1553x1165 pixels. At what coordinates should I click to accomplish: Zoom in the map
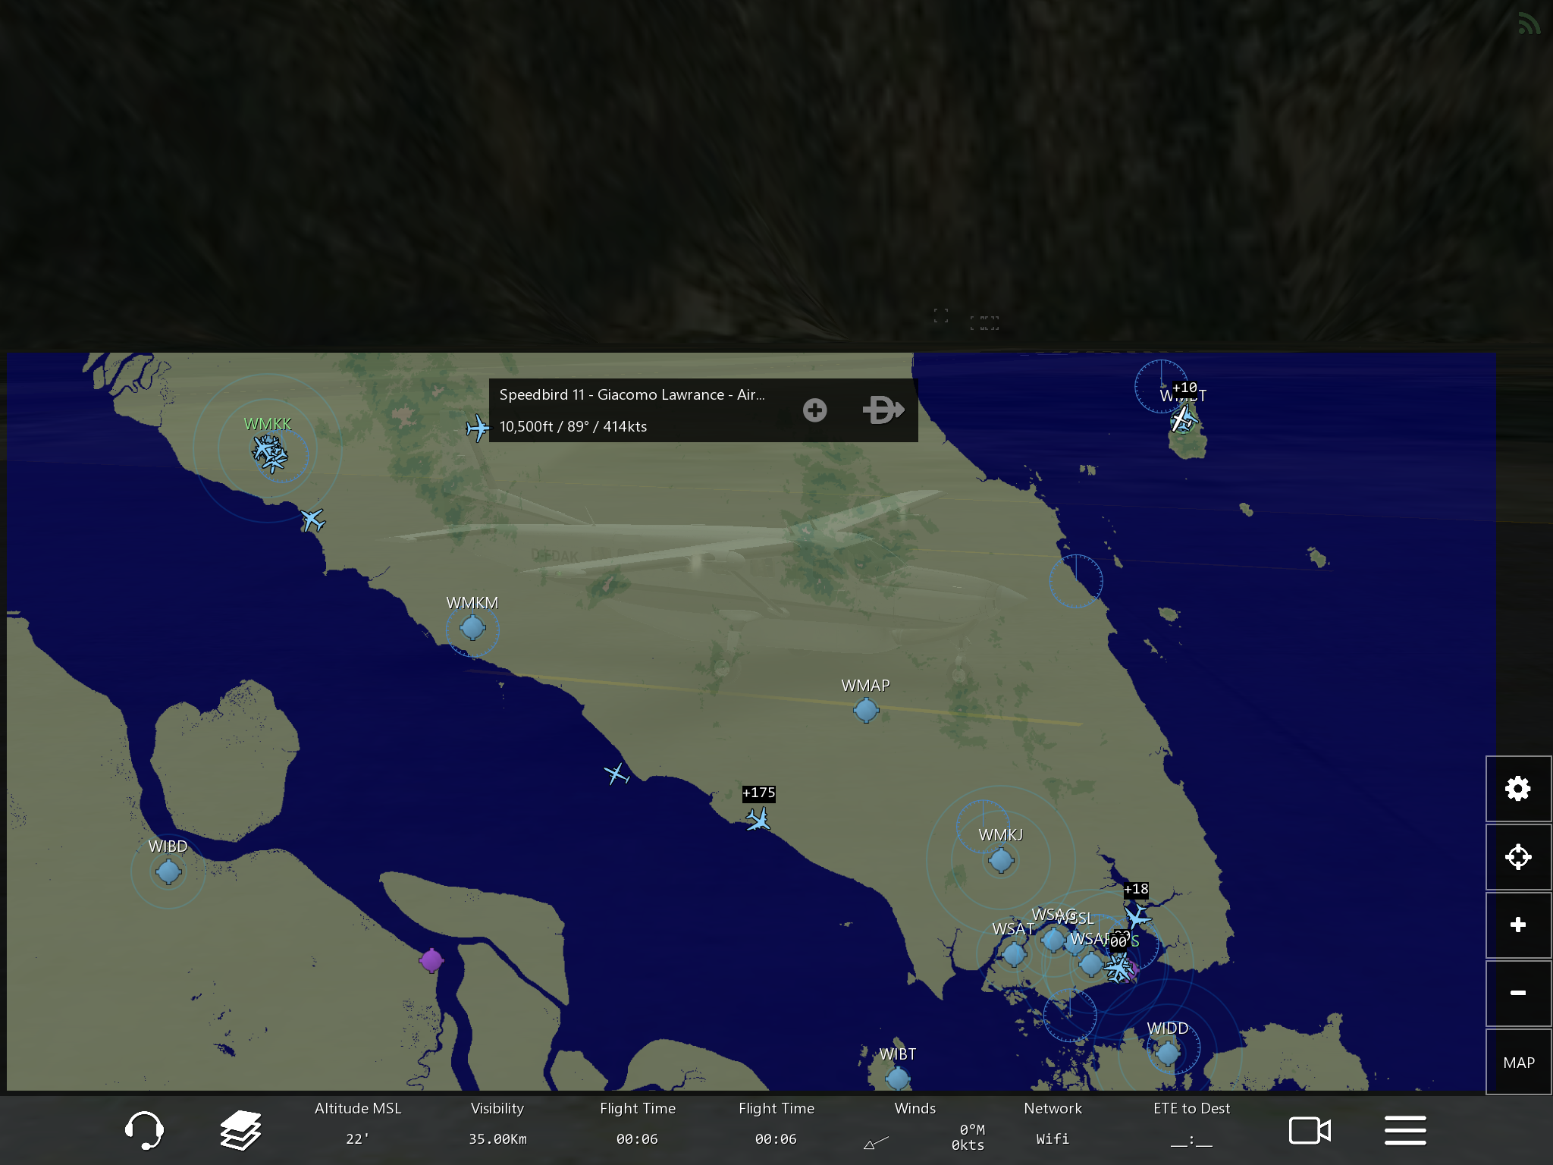tap(1517, 925)
